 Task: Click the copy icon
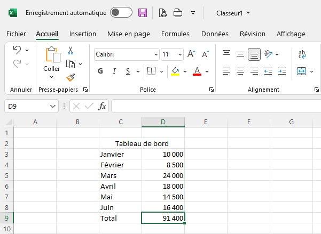pyautogui.click(x=71, y=64)
